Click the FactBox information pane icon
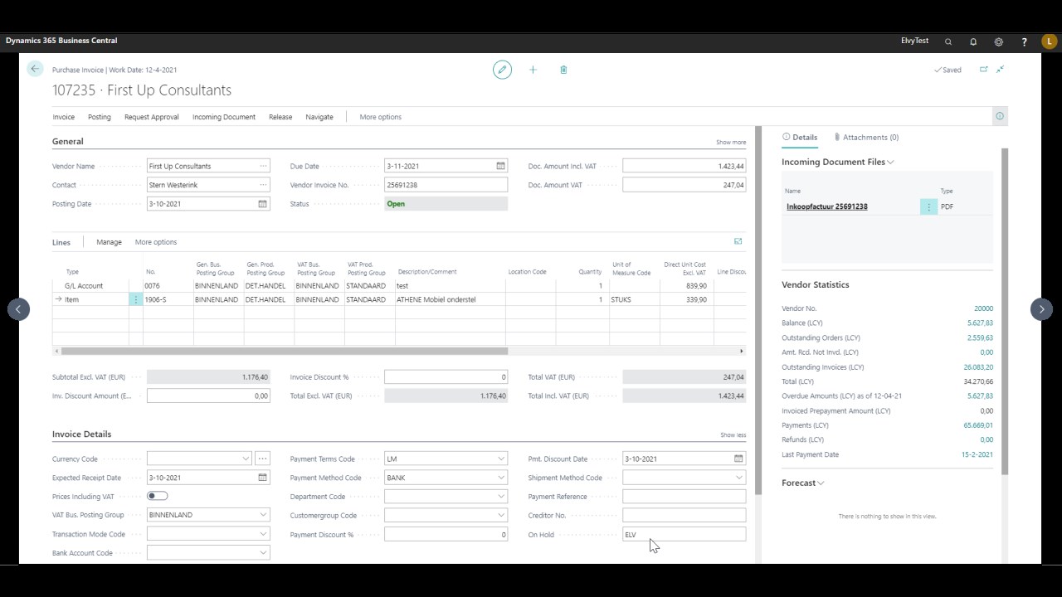 1000,116
